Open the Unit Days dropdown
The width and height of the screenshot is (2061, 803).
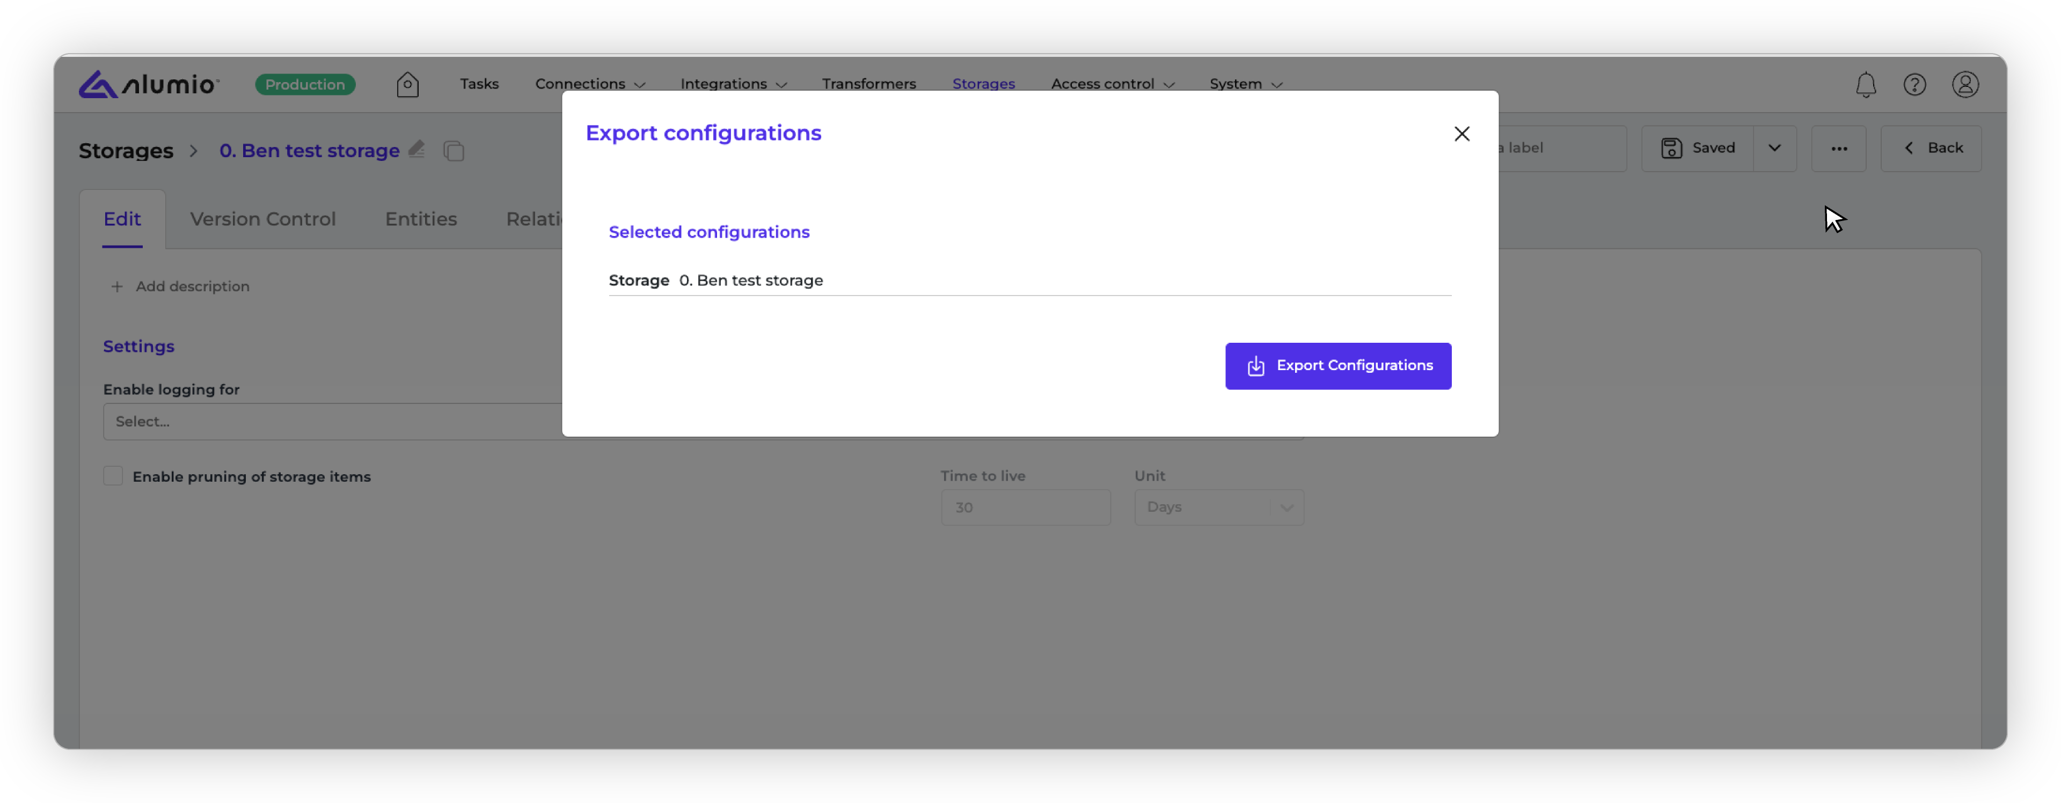(x=1218, y=507)
